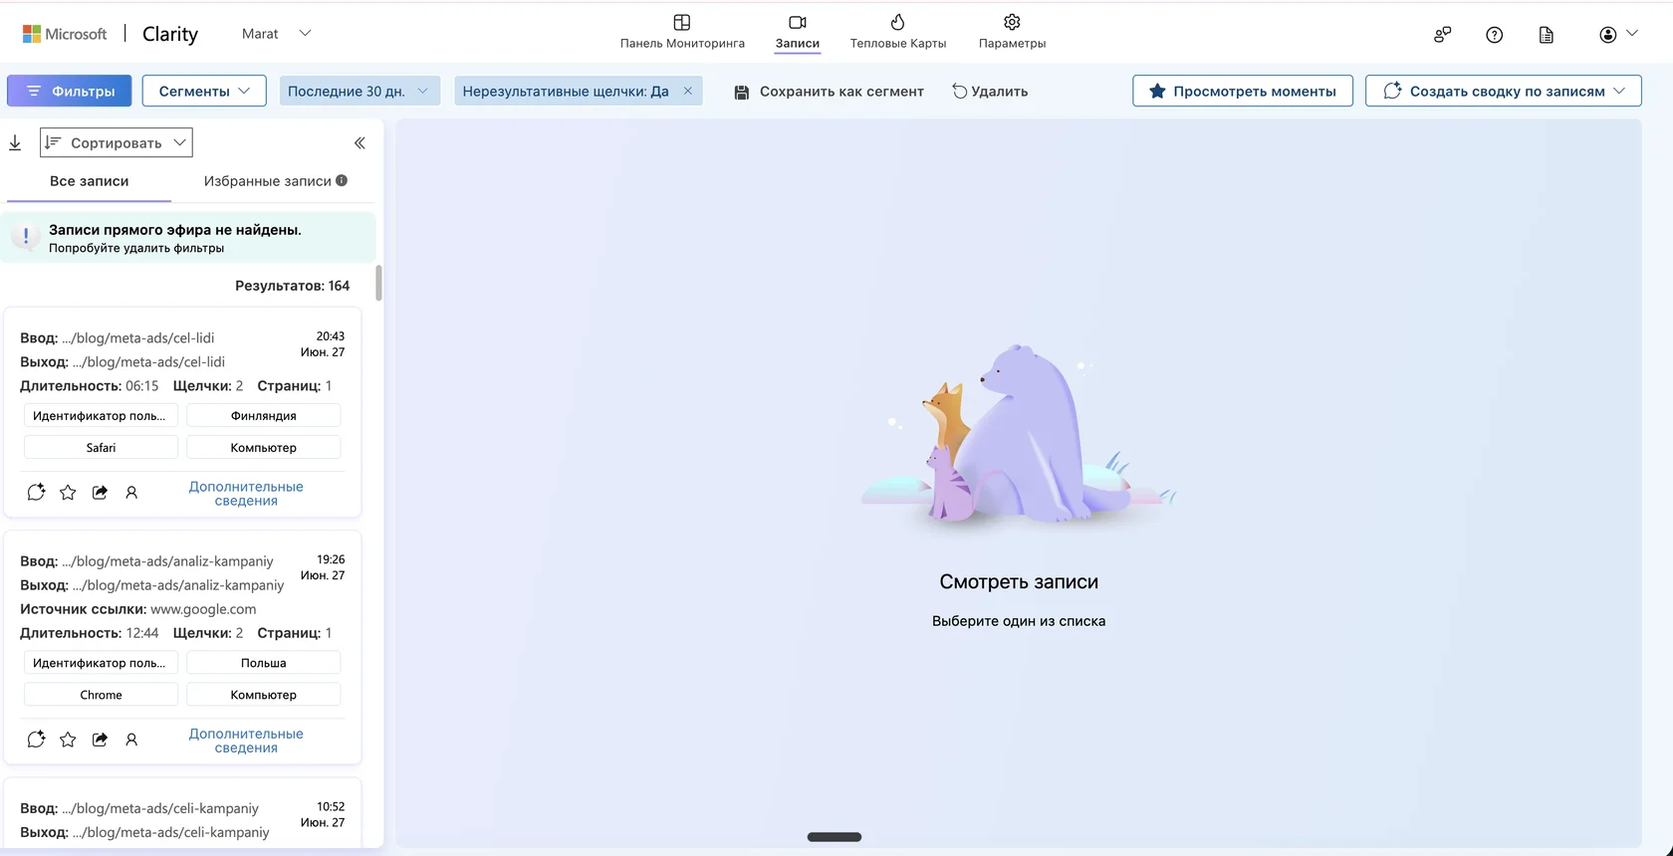This screenshot has width=1673, height=856.
Task: Expand the Сегменты dropdown
Action: pos(204,91)
